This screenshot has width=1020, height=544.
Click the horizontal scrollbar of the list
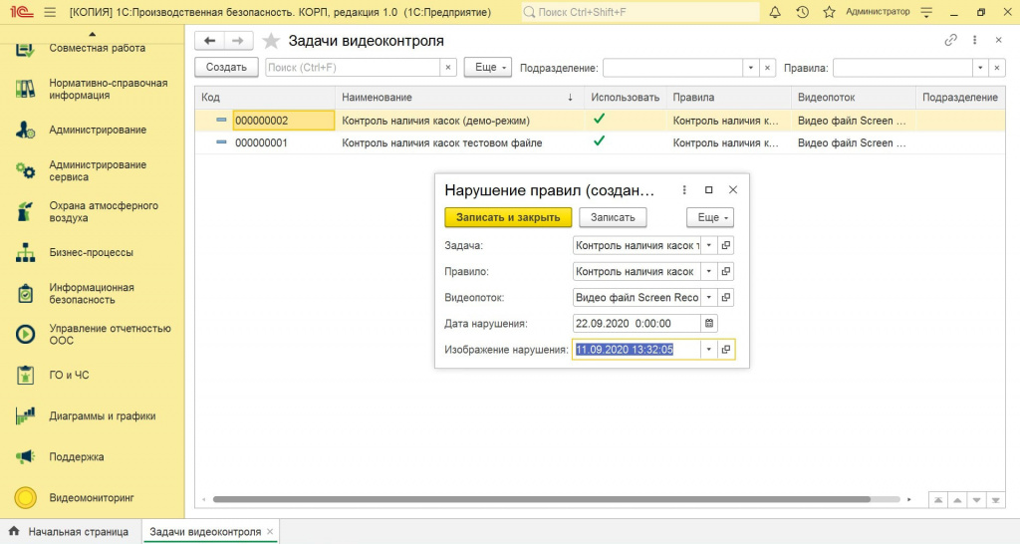coord(541,500)
